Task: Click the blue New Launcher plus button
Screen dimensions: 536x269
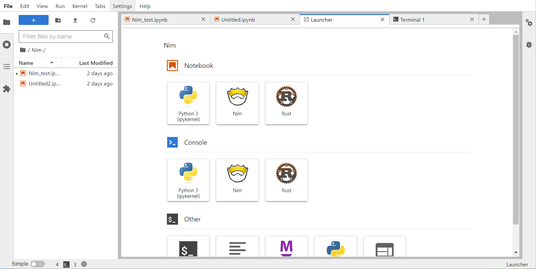Action: [x=34, y=20]
